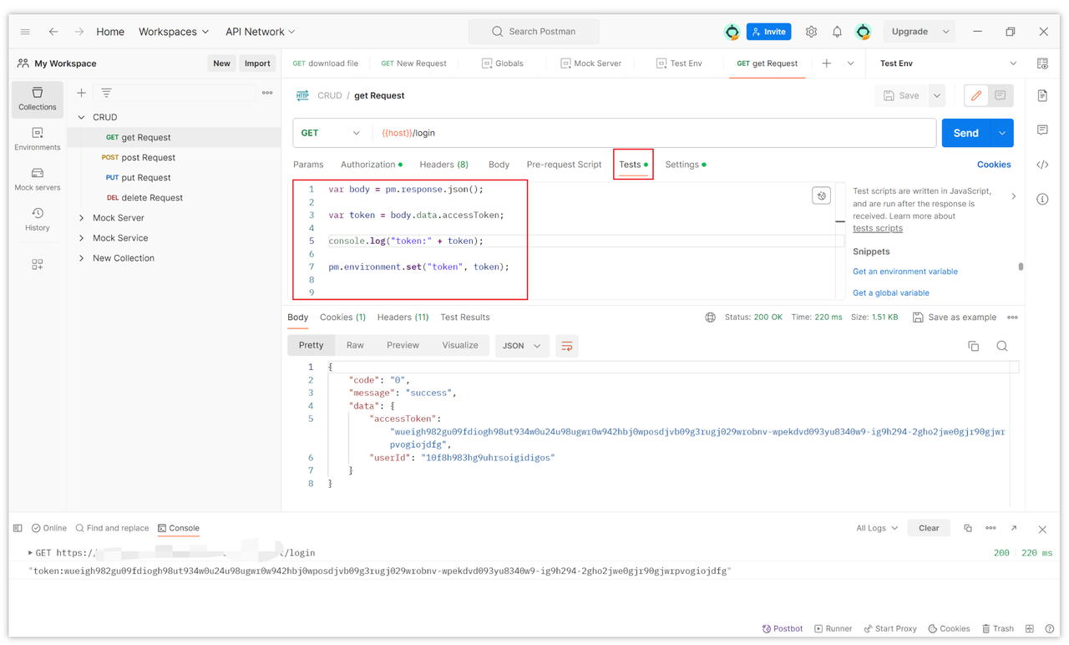Create a new collection with plus icon
1069x645 pixels.
click(x=81, y=93)
